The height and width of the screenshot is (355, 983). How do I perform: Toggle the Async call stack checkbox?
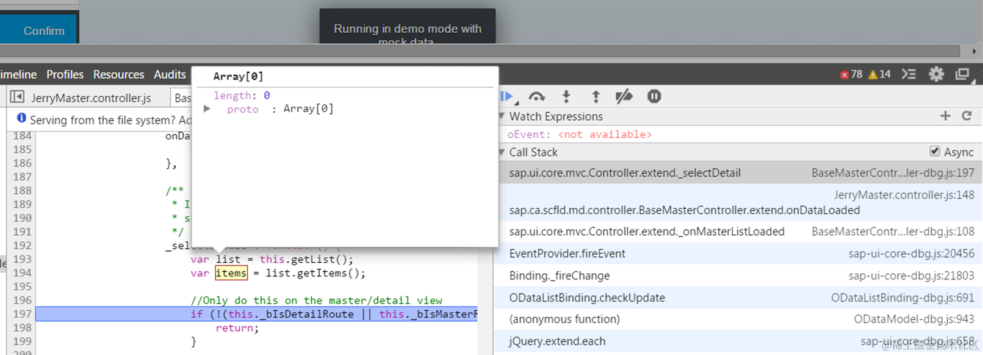935,151
